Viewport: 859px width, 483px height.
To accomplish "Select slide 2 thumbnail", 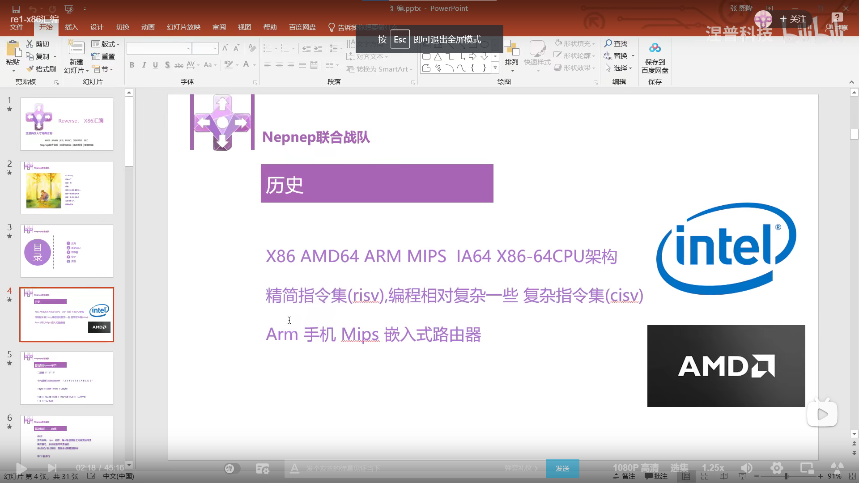I will coord(67,187).
